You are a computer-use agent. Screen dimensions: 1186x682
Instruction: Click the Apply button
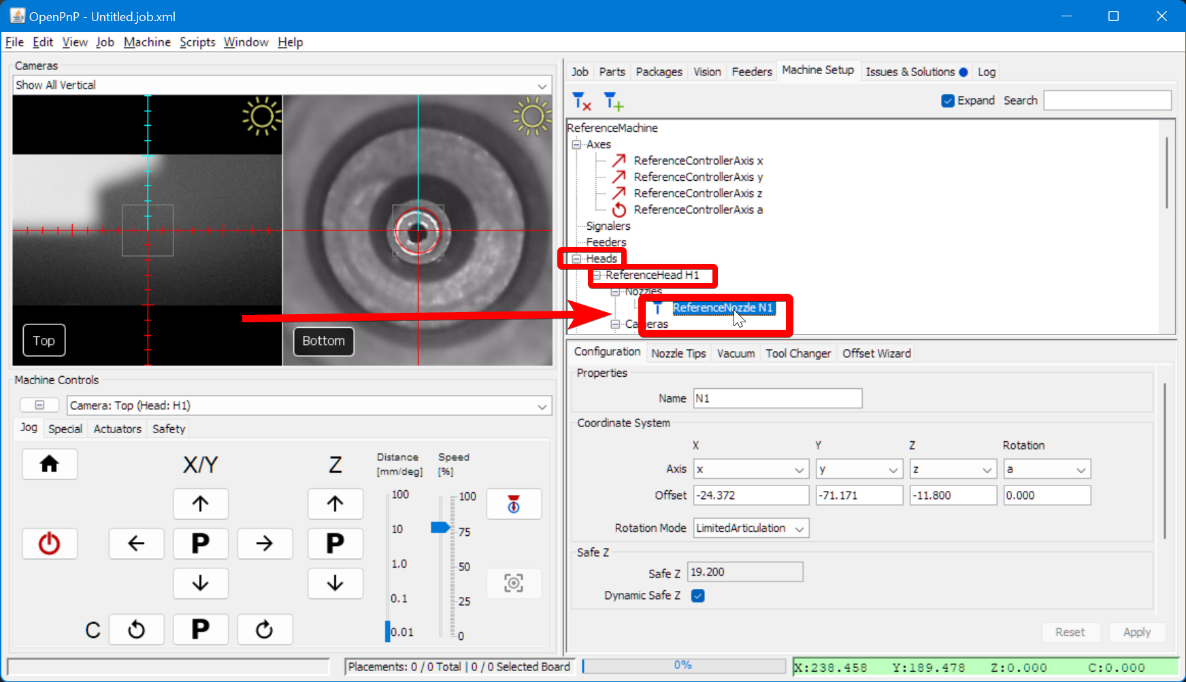coord(1137,632)
